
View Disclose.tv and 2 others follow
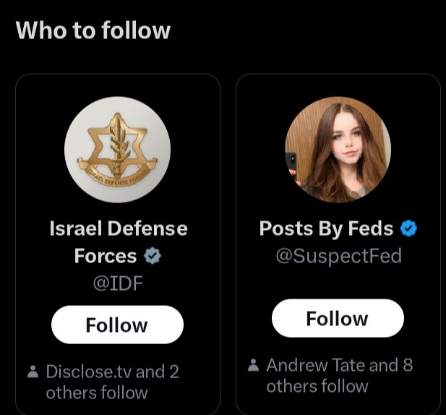point(112,382)
